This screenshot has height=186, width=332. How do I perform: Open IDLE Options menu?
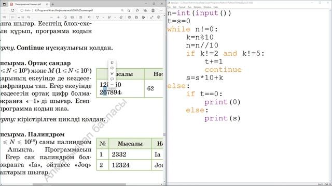coord(197,7)
